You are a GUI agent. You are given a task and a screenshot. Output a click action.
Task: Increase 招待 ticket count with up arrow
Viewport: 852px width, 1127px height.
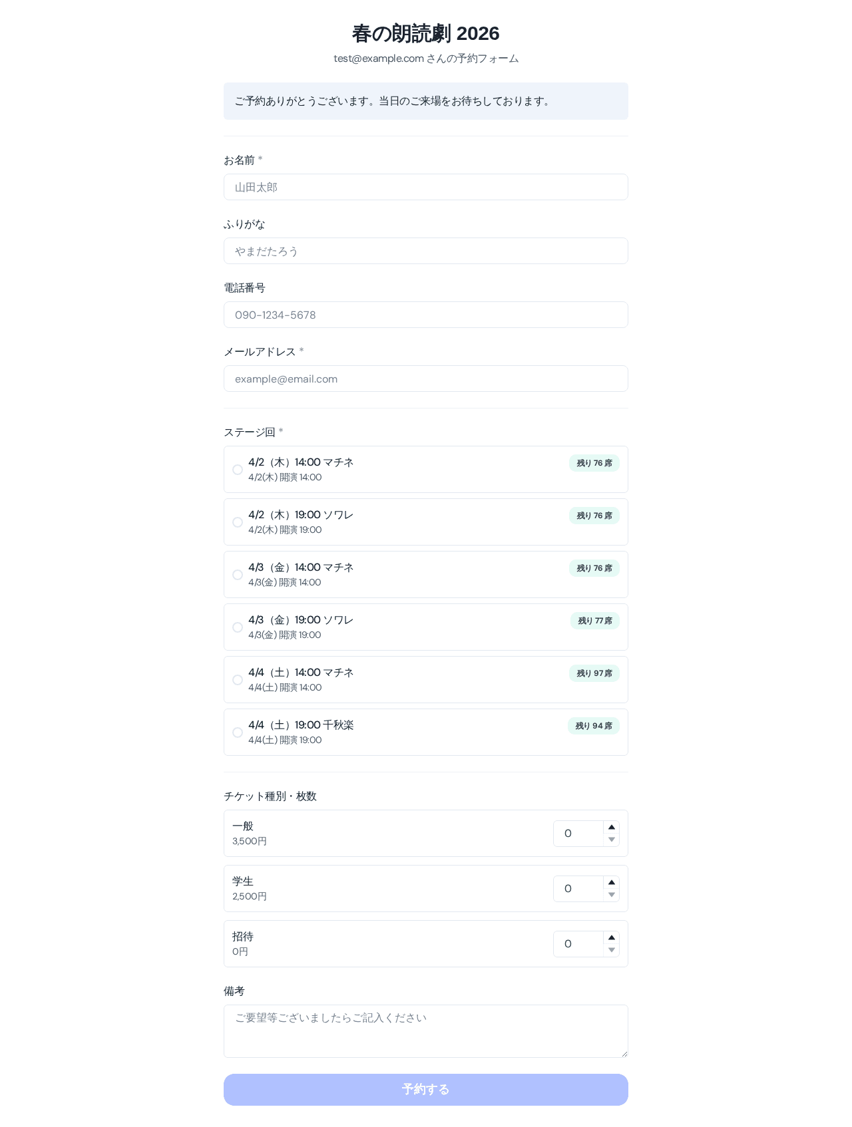click(x=611, y=937)
